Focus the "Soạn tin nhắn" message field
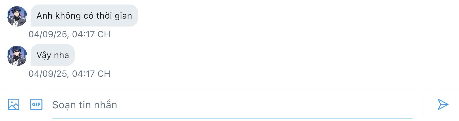459x121 pixels. (232, 105)
